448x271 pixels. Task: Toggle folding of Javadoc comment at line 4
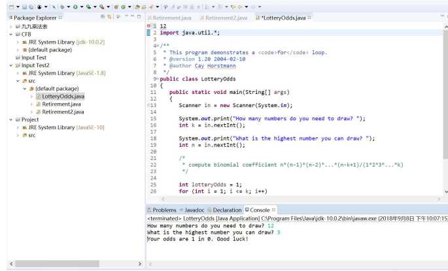pyautogui.click(x=157, y=46)
